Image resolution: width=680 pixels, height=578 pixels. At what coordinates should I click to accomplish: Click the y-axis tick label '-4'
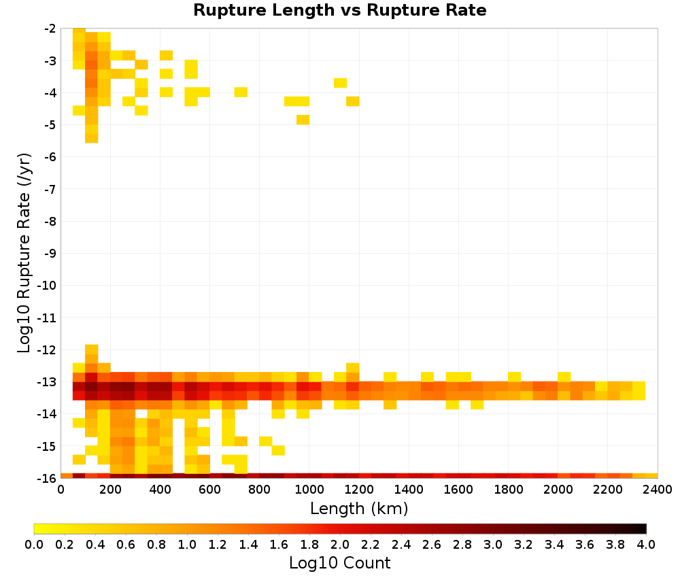(x=50, y=92)
